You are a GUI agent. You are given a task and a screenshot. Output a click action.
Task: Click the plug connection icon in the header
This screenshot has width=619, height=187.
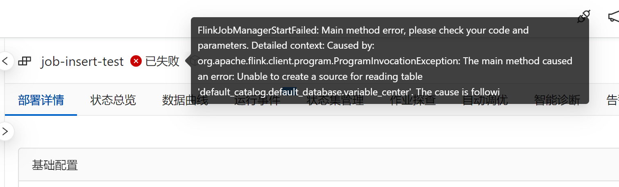pos(583,17)
